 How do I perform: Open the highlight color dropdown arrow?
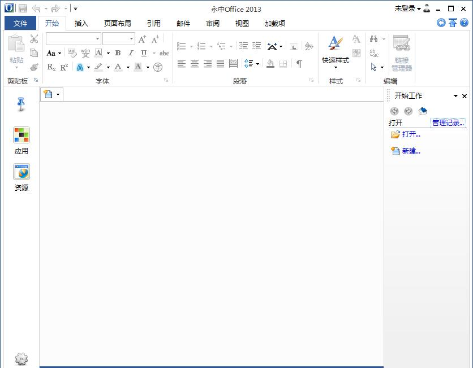tap(108, 67)
